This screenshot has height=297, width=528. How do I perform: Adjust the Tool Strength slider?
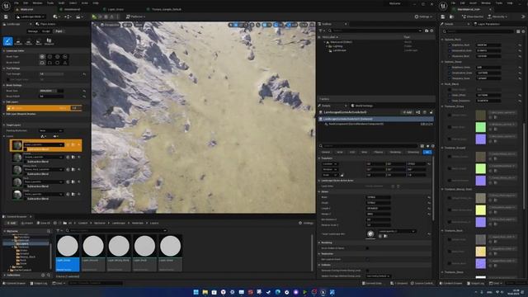[x=51, y=73]
